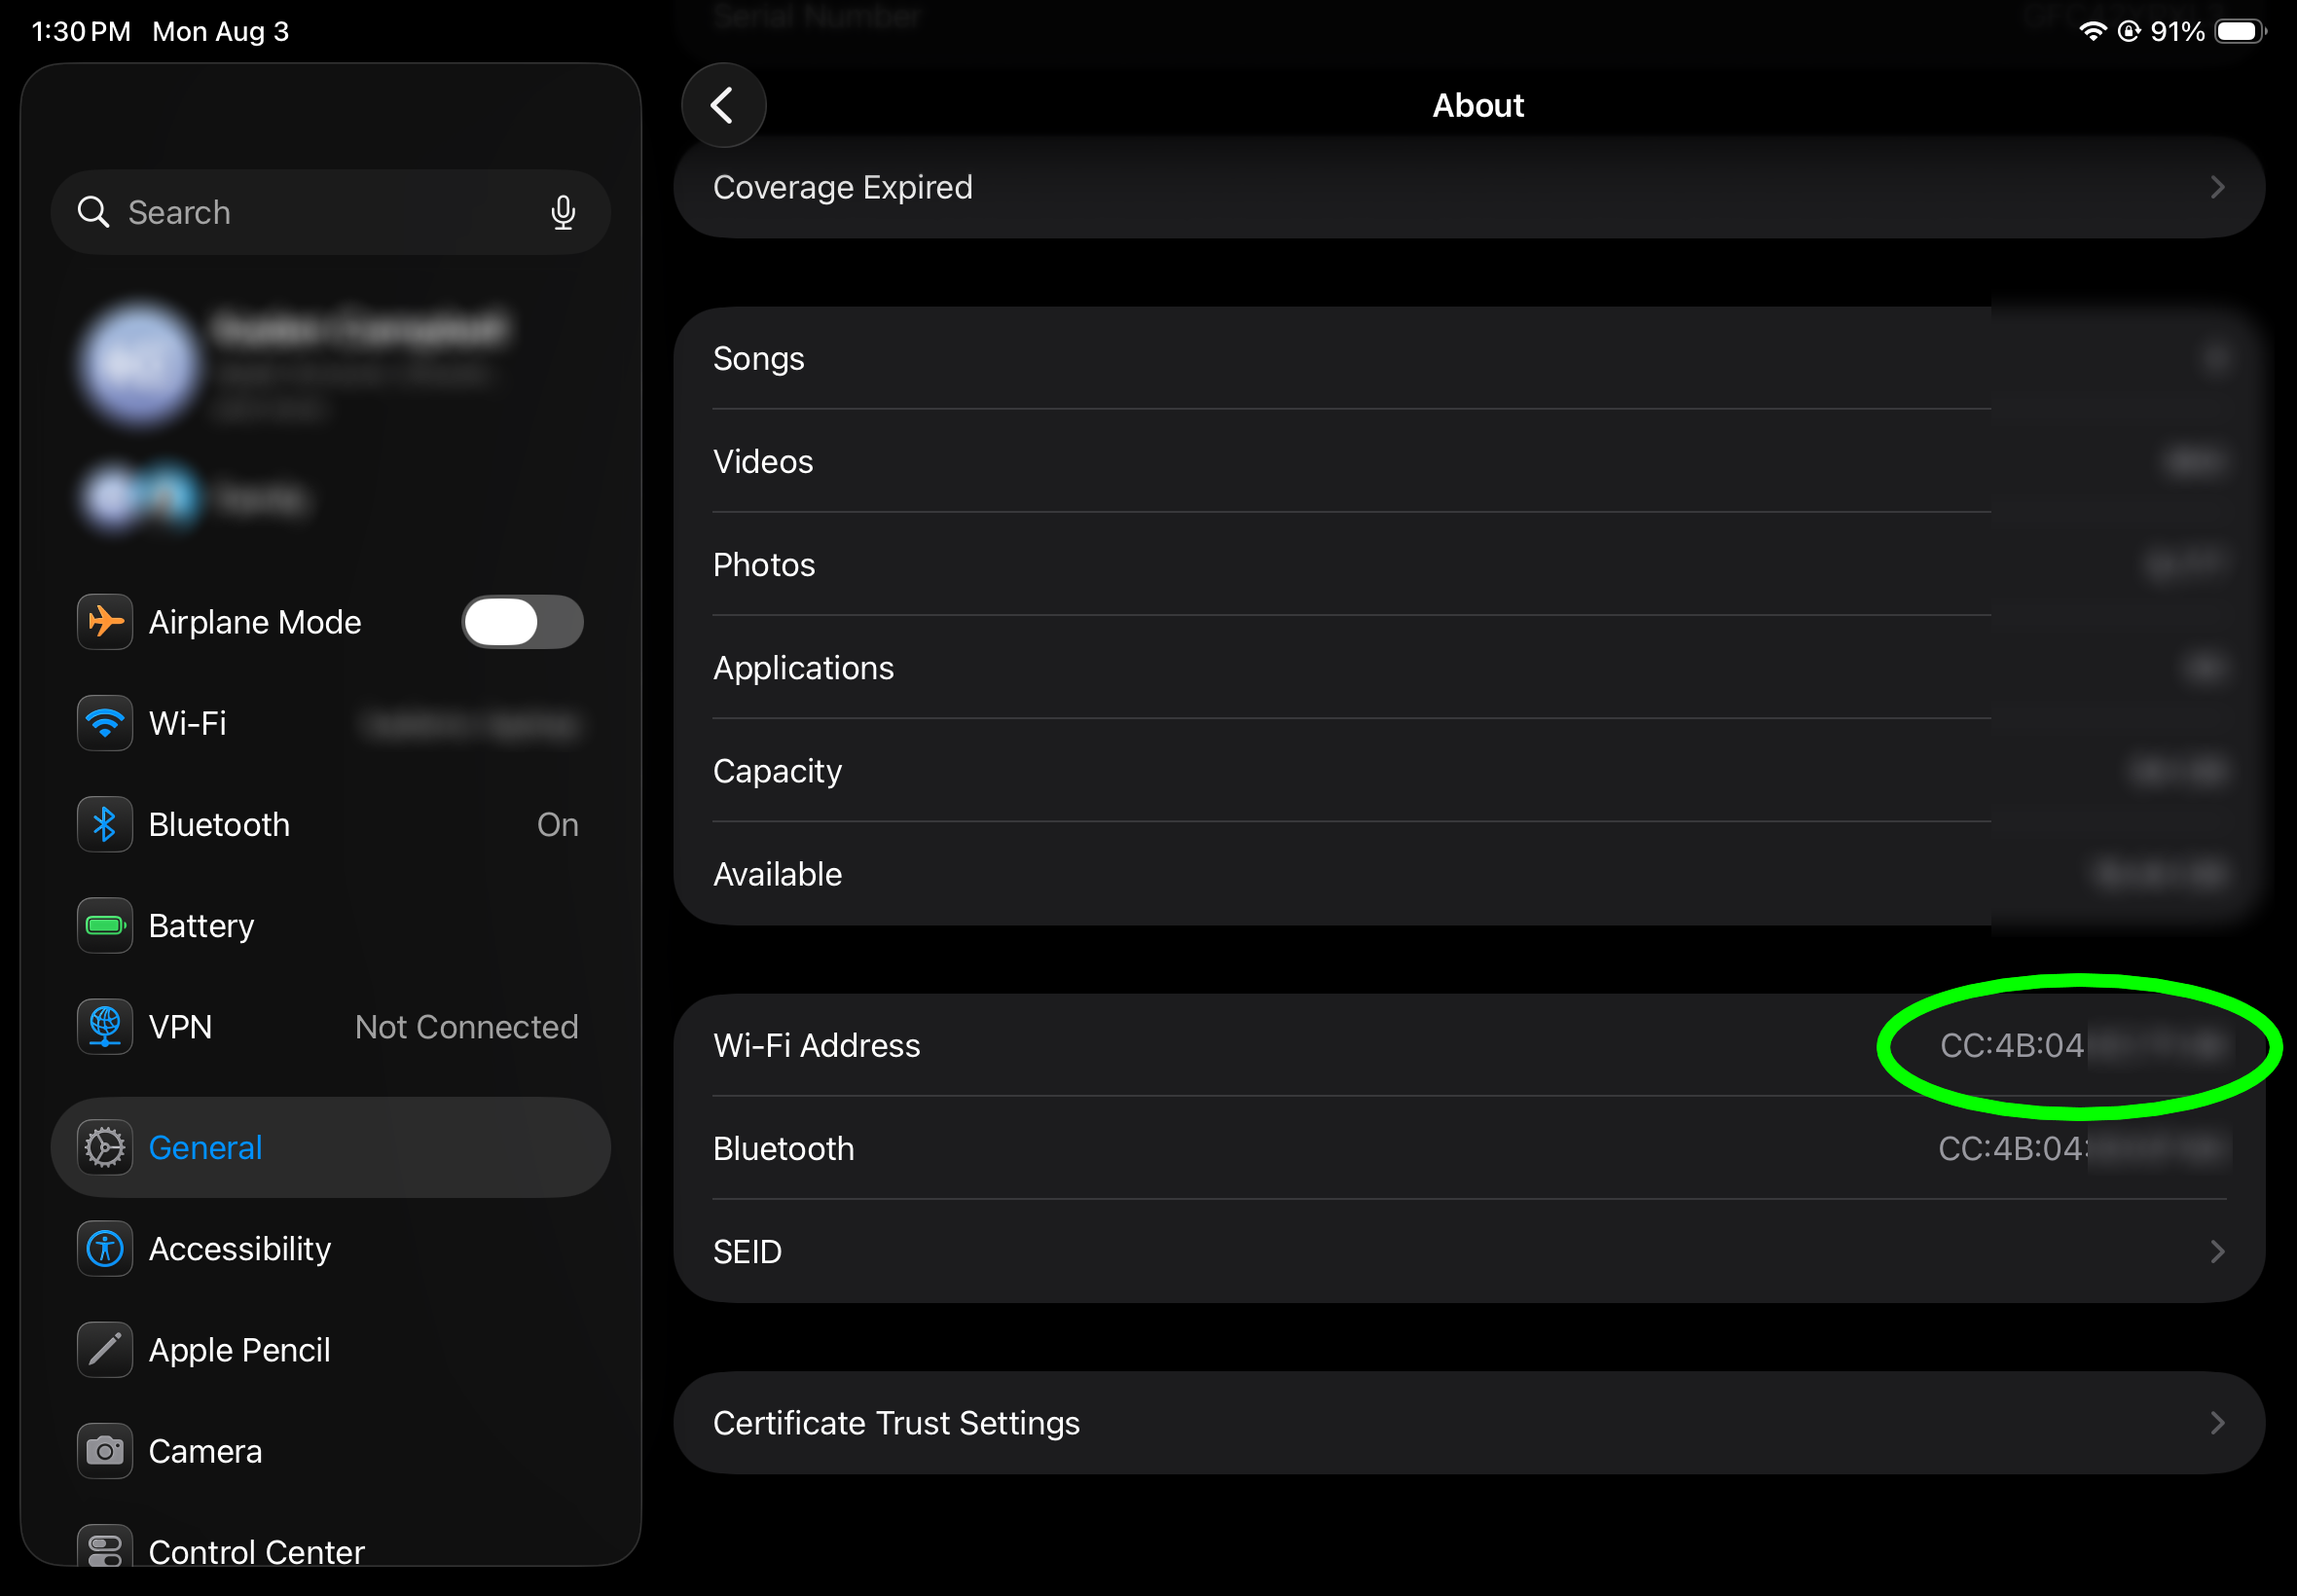Open Battery settings icon

click(x=105, y=925)
